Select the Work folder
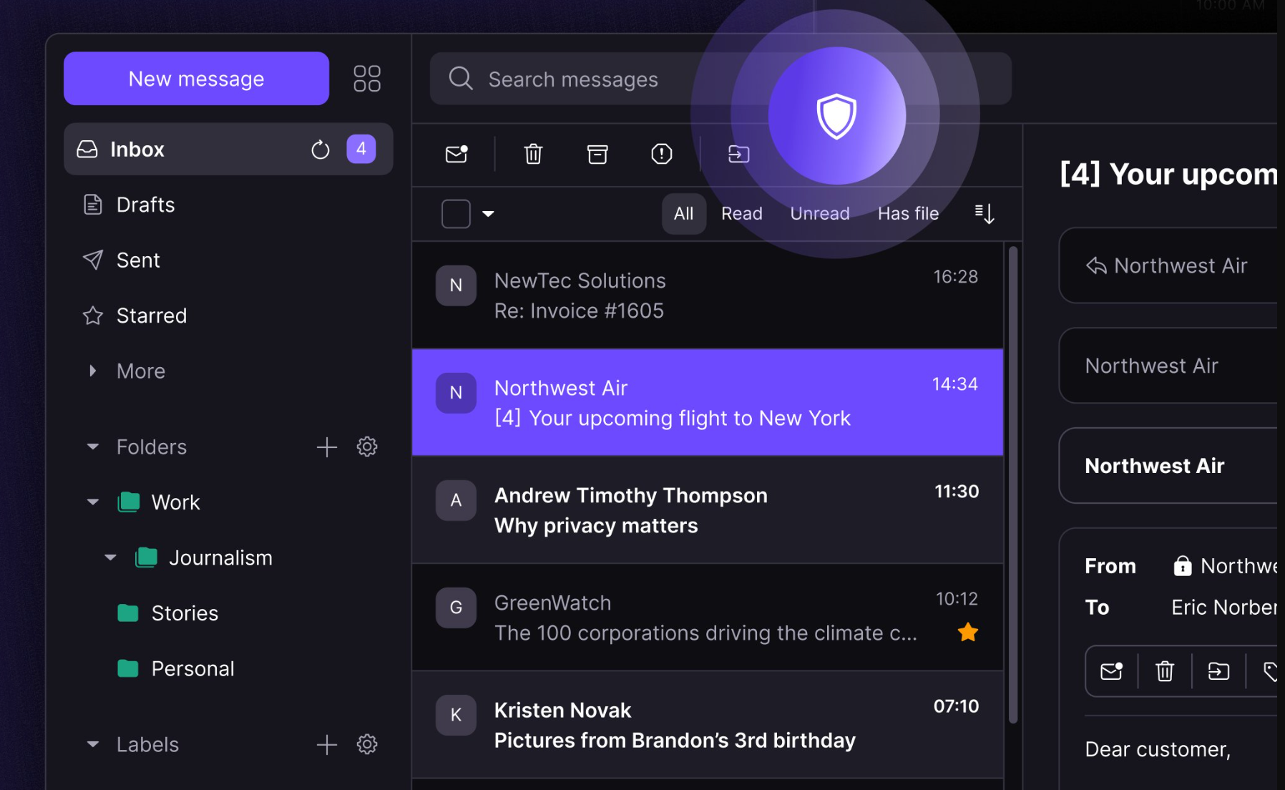 point(175,502)
